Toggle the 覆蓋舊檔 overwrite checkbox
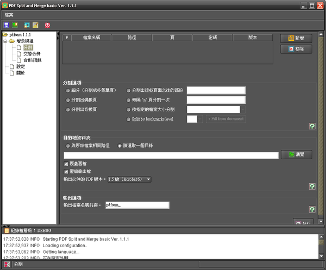This screenshot has height=270, width=326. tap(66, 164)
